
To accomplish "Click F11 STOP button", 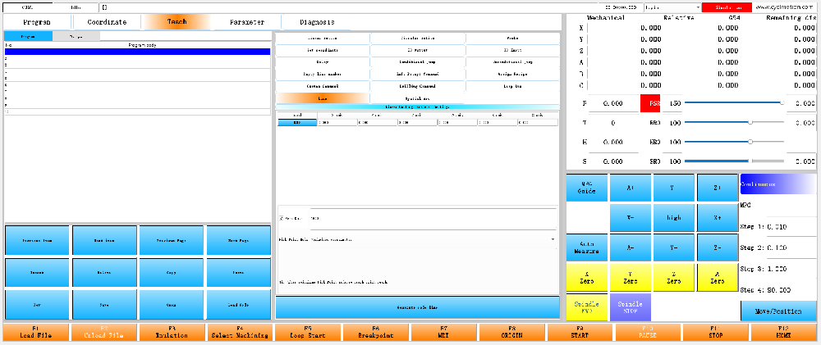I will (716, 332).
